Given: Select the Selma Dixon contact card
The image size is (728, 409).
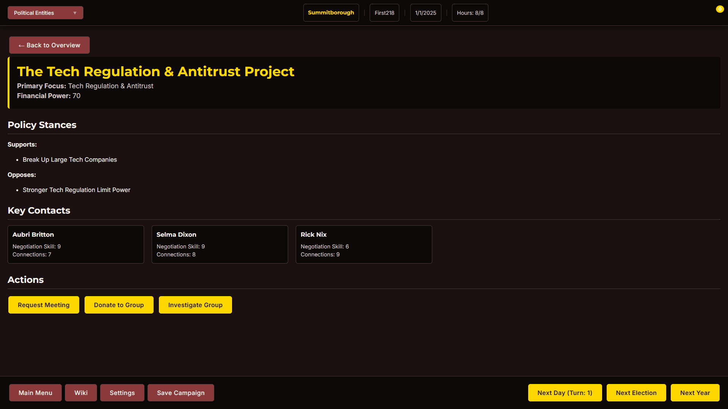Looking at the screenshot, I should click(x=220, y=244).
